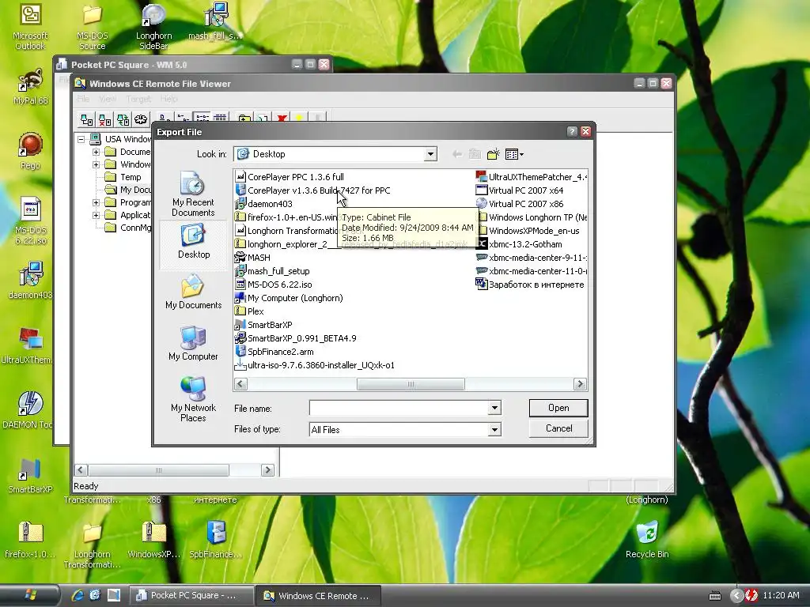810x607 pixels.
Task: Click the Windows Start button
Action: click(x=30, y=595)
